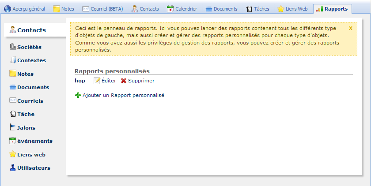Switch to the Courriel (BETA) tab
This screenshot has height=186, width=371.
click(x=102, y=9)
